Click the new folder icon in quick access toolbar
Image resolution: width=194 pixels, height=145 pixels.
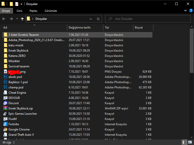pos(11,4)
